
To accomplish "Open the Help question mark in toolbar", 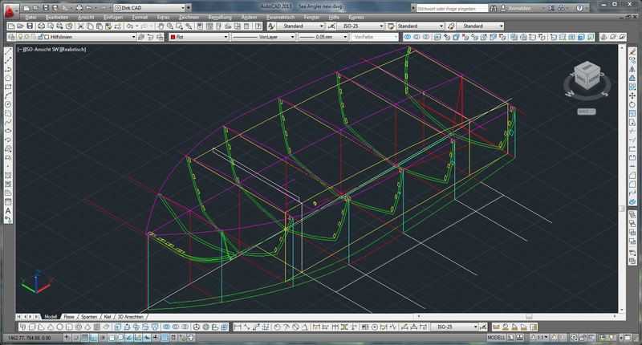I will tap(258, 26).
